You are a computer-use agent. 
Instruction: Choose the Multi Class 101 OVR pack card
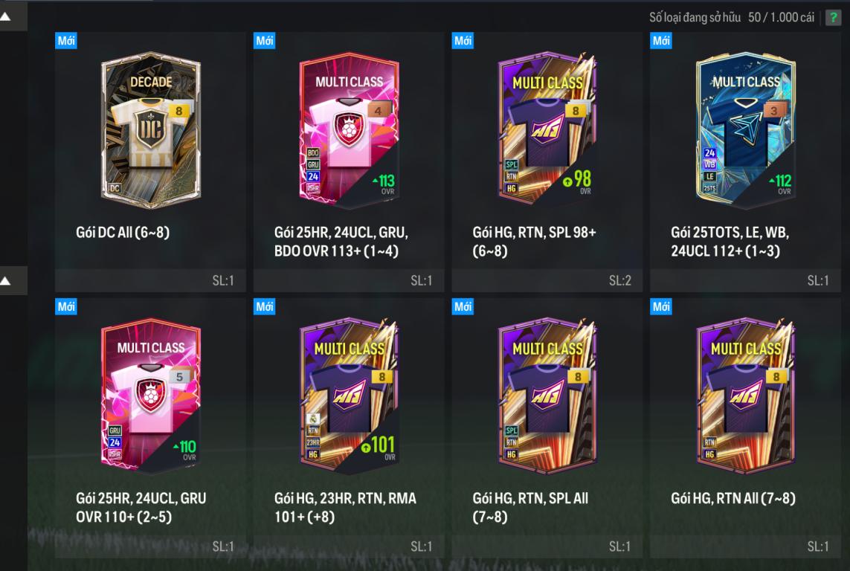pos(349,396)
